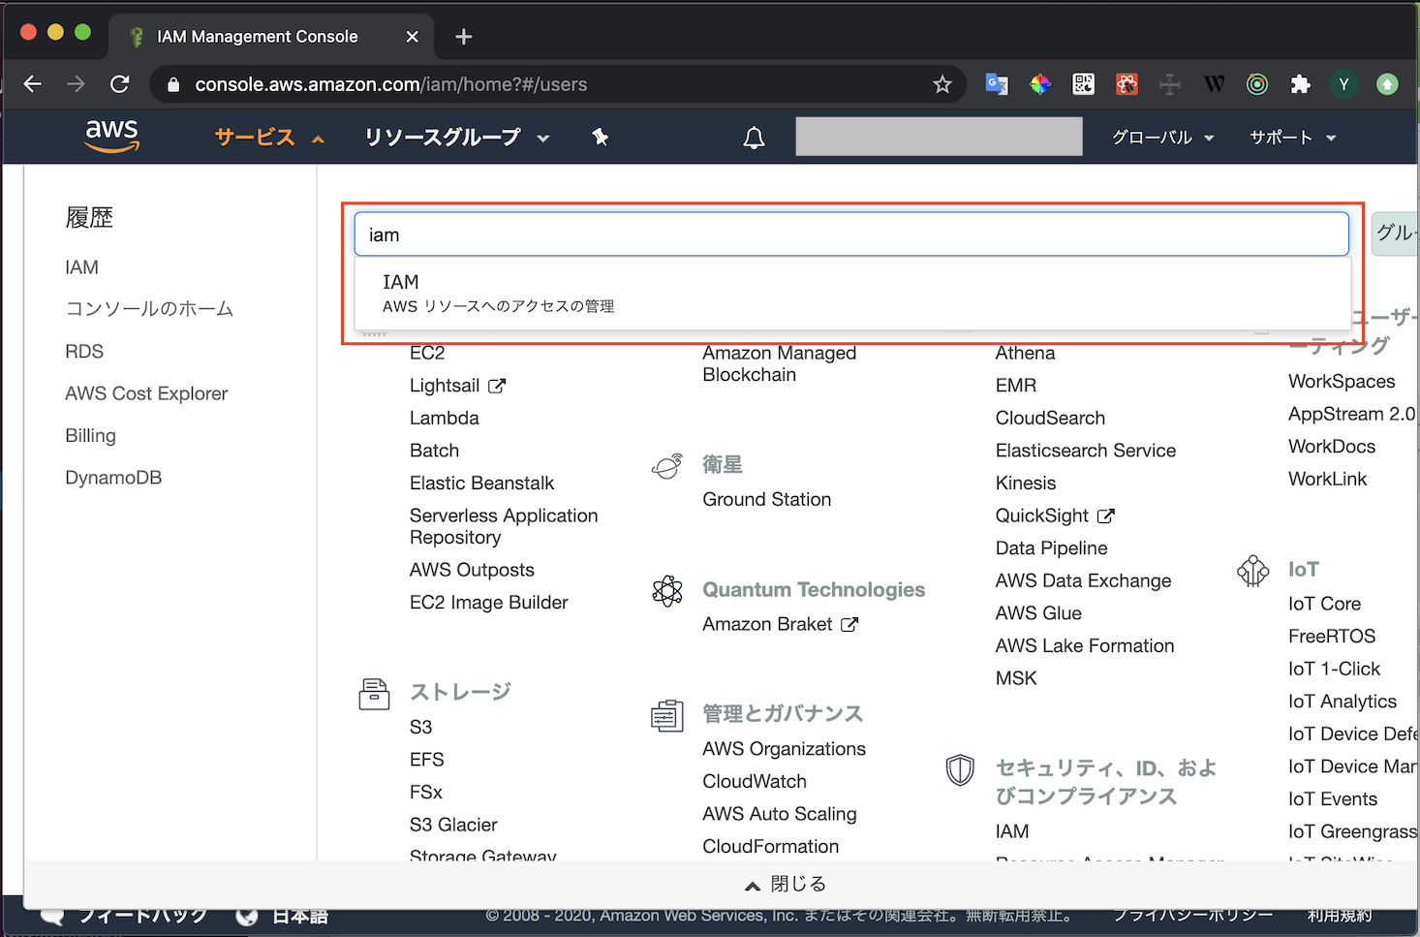Open Elastic Beanstalk
The height and width of the screenshot is (937, 1420).
pos(481,483)
